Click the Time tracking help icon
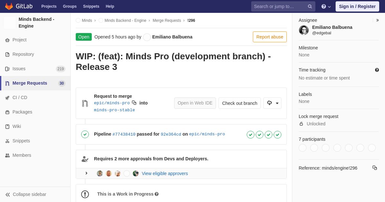This screenshot has width=385, height=202. tap(377, 70)
